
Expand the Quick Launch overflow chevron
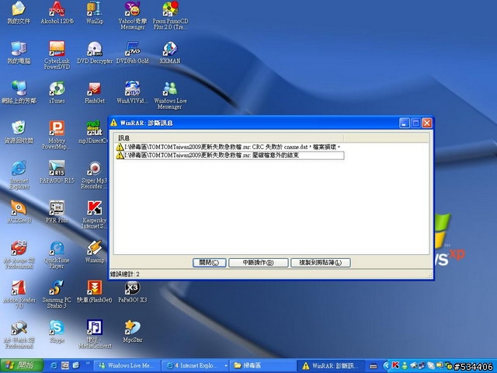coord(88,364)
